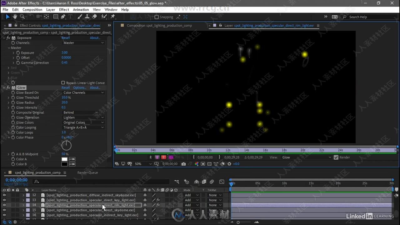Open the 50% magnification dropdown
Image resolution: width=400 pixels, height=225 pixels.
click(143, 164)
